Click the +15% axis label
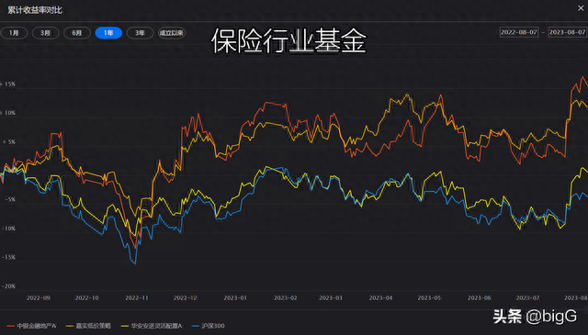588x335 pixels. (x=8, y=84)
